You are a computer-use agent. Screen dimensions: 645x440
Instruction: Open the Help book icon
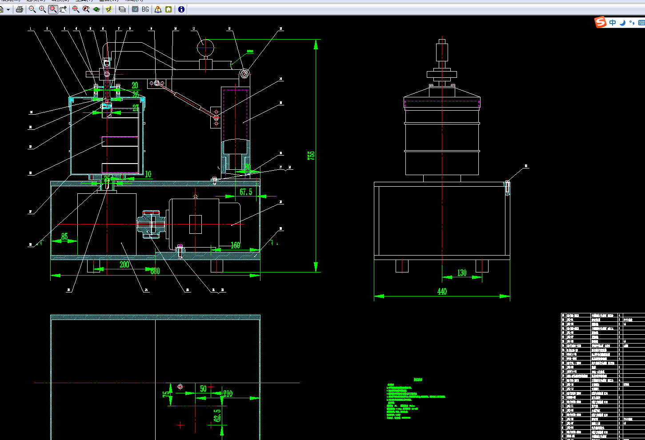(x=158, y=9)
